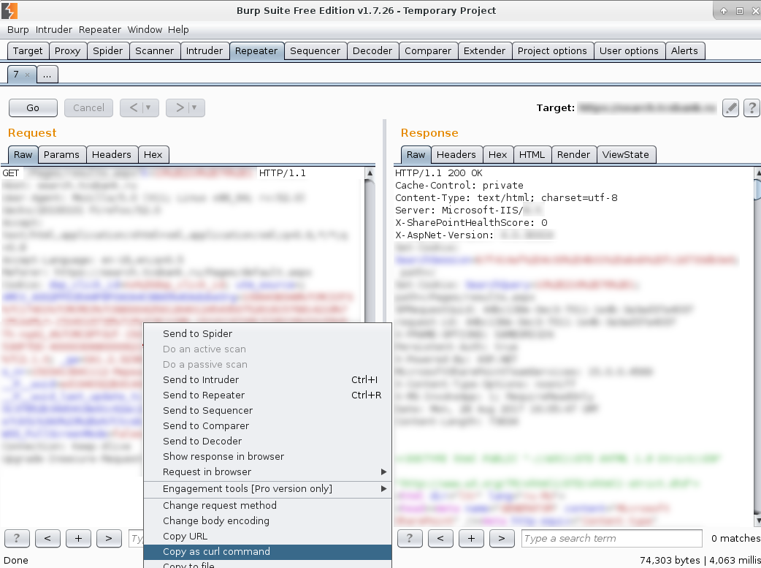Viewport: 761px width, 568px height.
Task: Click the right arrow button below the Request panel
Action: pos(109,538)
